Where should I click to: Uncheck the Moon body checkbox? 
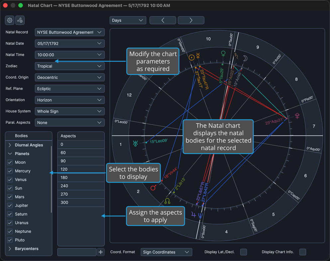click(x=10, y=162)
